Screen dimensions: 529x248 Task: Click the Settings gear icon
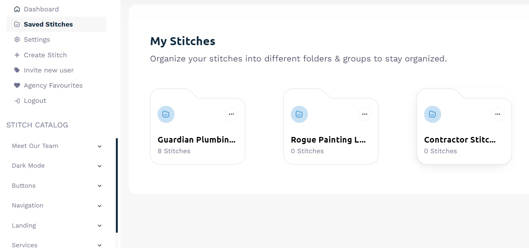click(x=17, y=39)
